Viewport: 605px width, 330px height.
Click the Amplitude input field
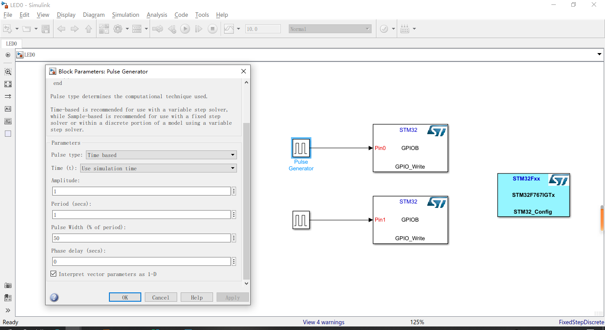click(141, 191)
